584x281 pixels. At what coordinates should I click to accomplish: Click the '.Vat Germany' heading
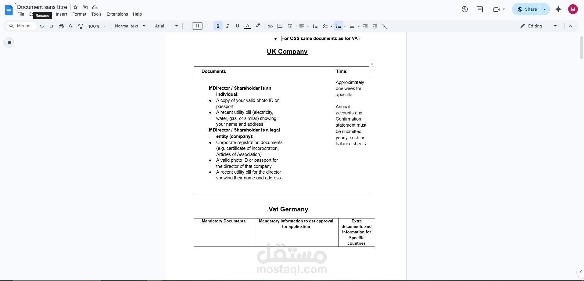288,209
